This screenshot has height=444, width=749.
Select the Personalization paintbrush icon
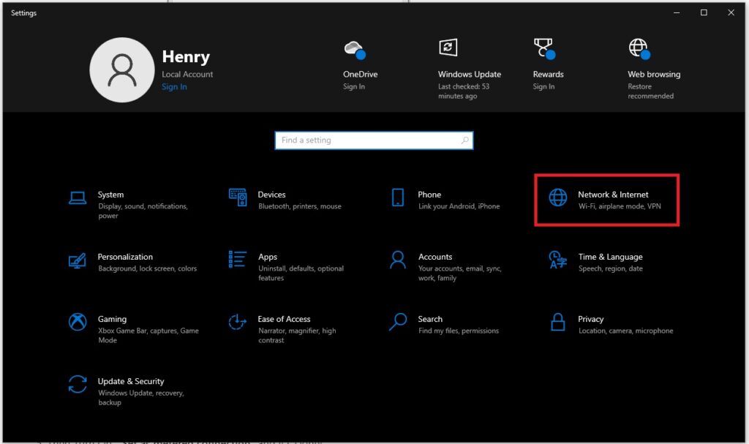coord(78,261)
